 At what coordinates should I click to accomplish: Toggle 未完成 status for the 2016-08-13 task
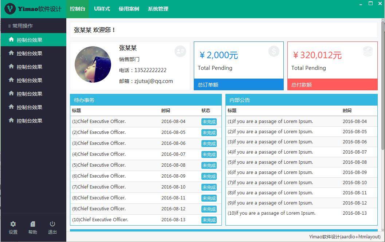[x=209, y=220]
